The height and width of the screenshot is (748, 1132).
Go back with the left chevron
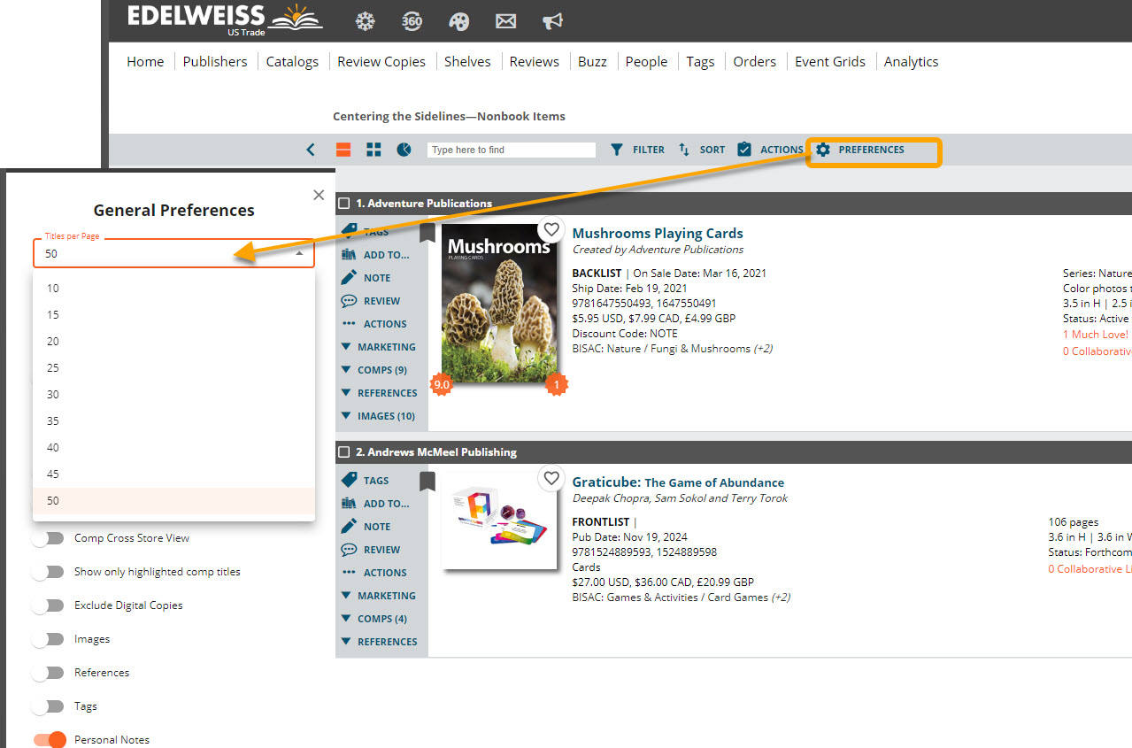[x=311, y=150]
